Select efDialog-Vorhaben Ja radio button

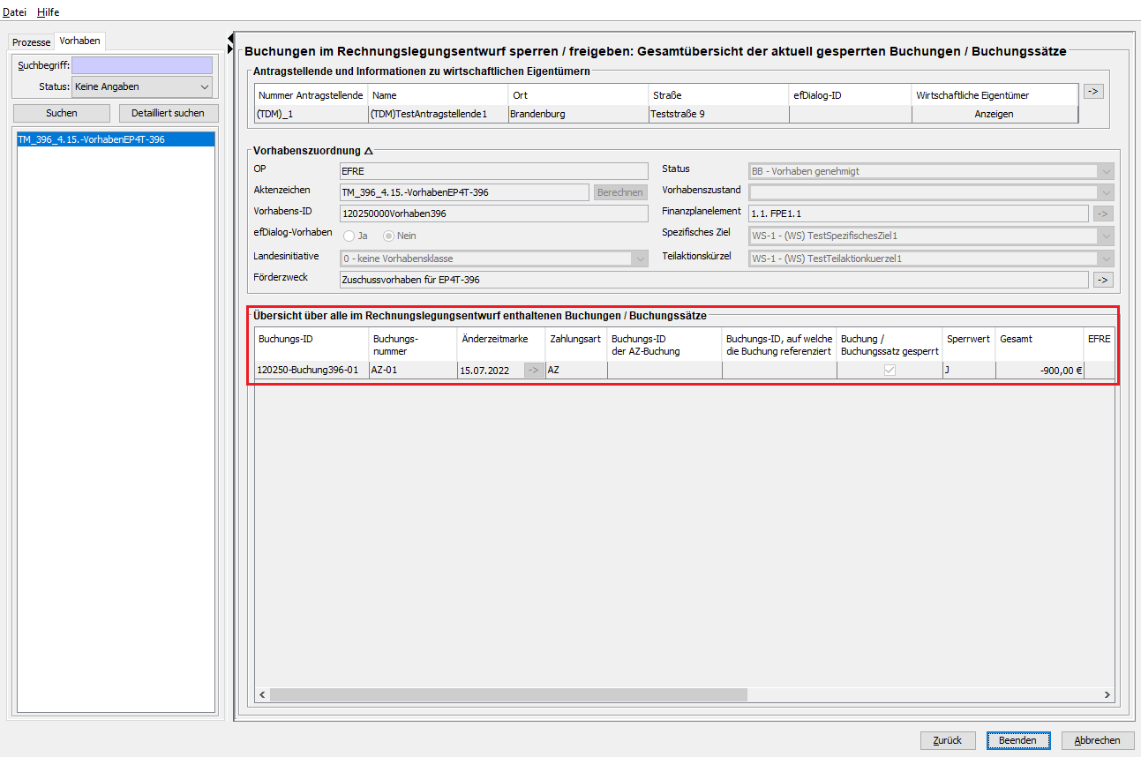[349, 236]
